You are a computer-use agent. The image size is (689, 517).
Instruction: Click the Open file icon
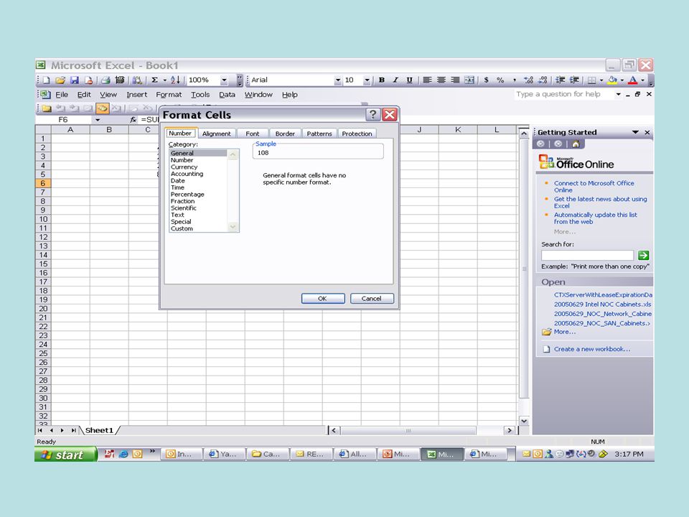click(x=60, y=80)
